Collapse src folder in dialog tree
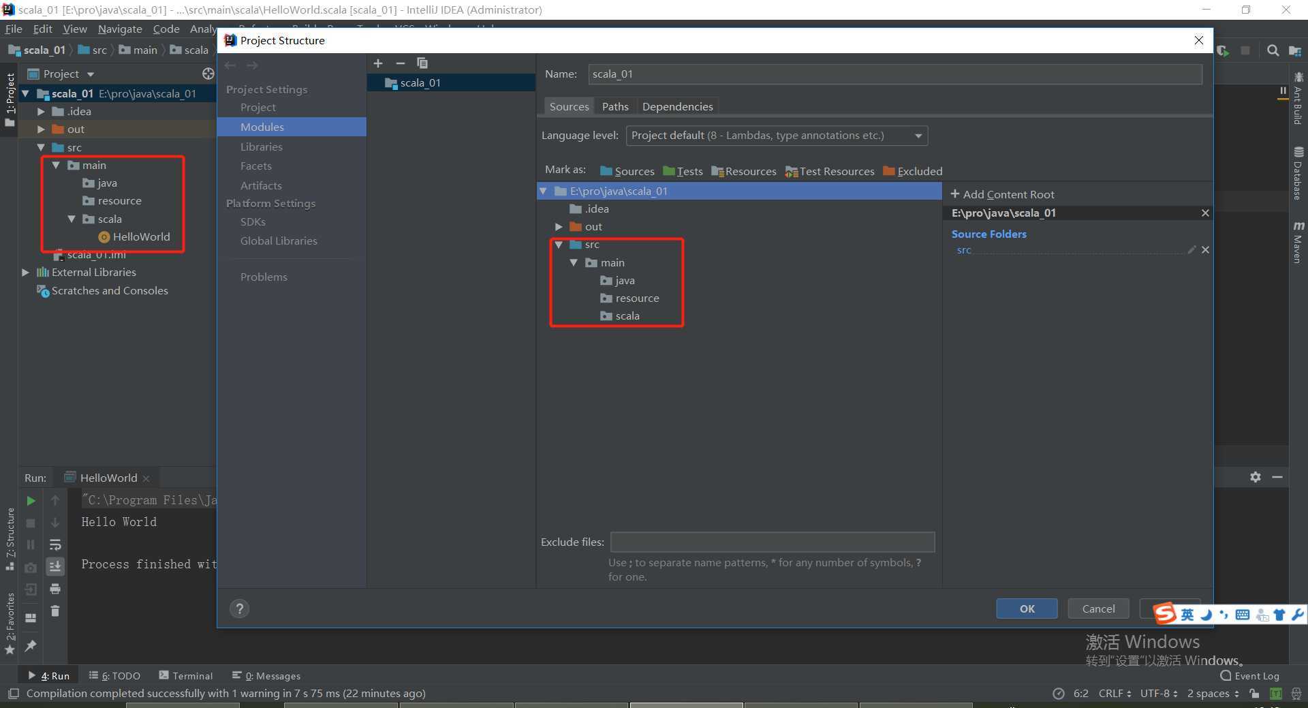 point(559,245)
